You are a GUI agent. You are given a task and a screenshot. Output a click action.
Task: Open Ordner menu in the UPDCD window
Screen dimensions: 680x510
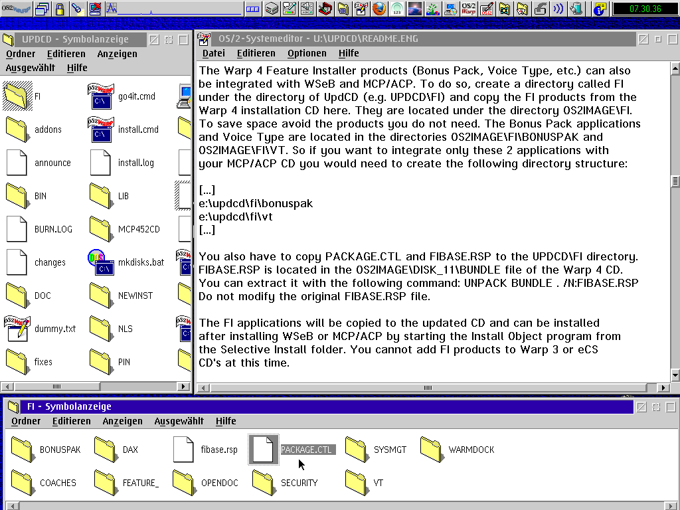pyautogui.click(x=21, y=54)
